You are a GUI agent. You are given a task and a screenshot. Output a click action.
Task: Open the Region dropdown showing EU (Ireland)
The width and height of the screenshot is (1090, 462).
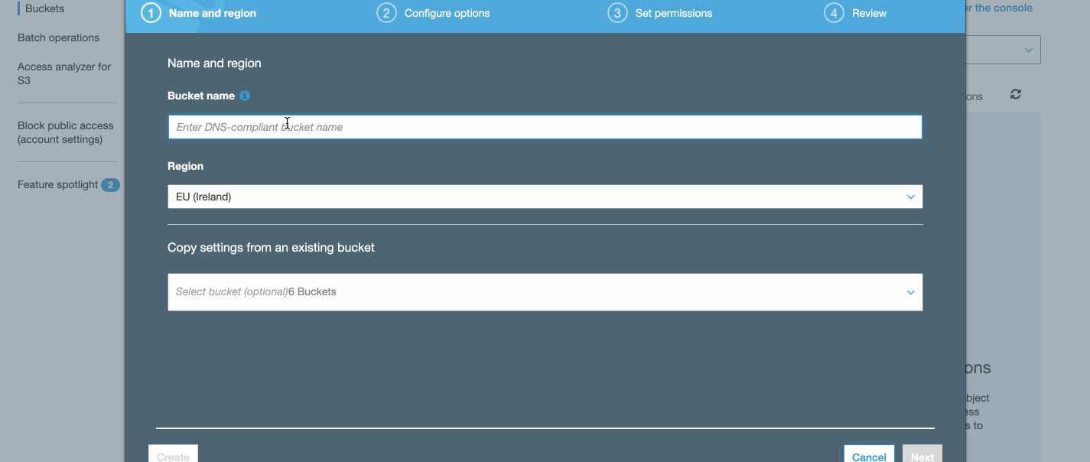point(545,197)
